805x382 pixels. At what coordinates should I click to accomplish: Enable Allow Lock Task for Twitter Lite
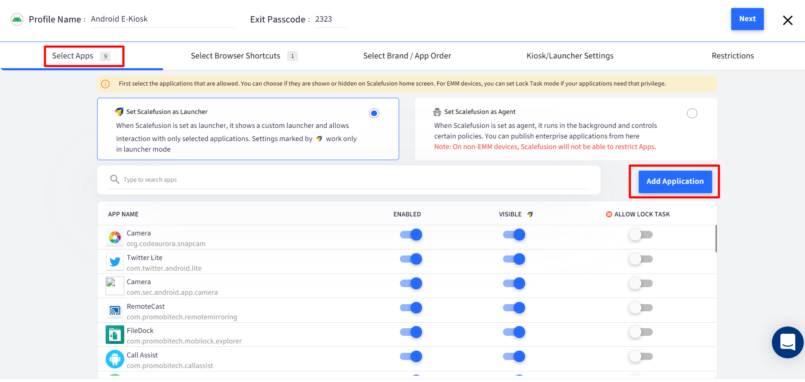(641, 259)
